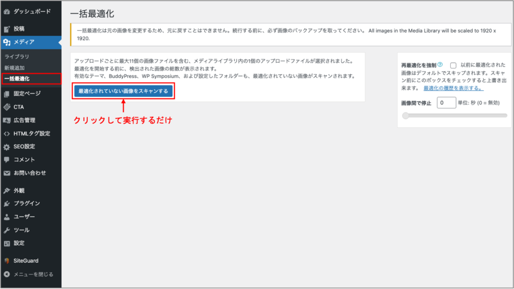Click the SiteGuard shield icon
514x289 pixels.
click(7, 261)
